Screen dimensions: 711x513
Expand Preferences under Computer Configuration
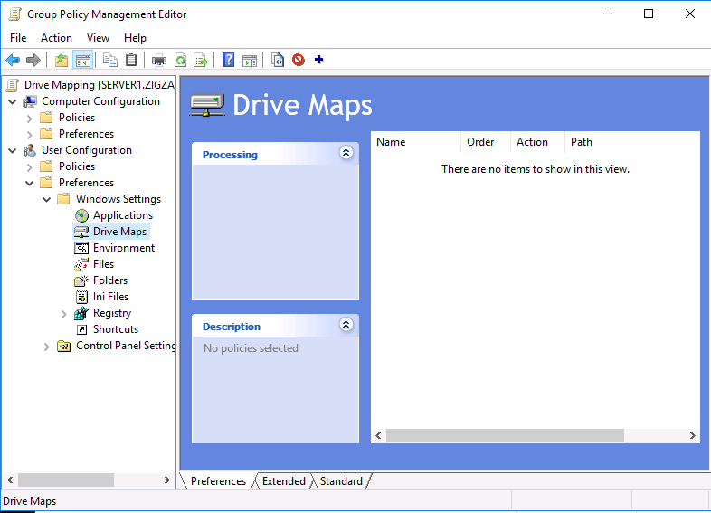(x=30, y=134)
